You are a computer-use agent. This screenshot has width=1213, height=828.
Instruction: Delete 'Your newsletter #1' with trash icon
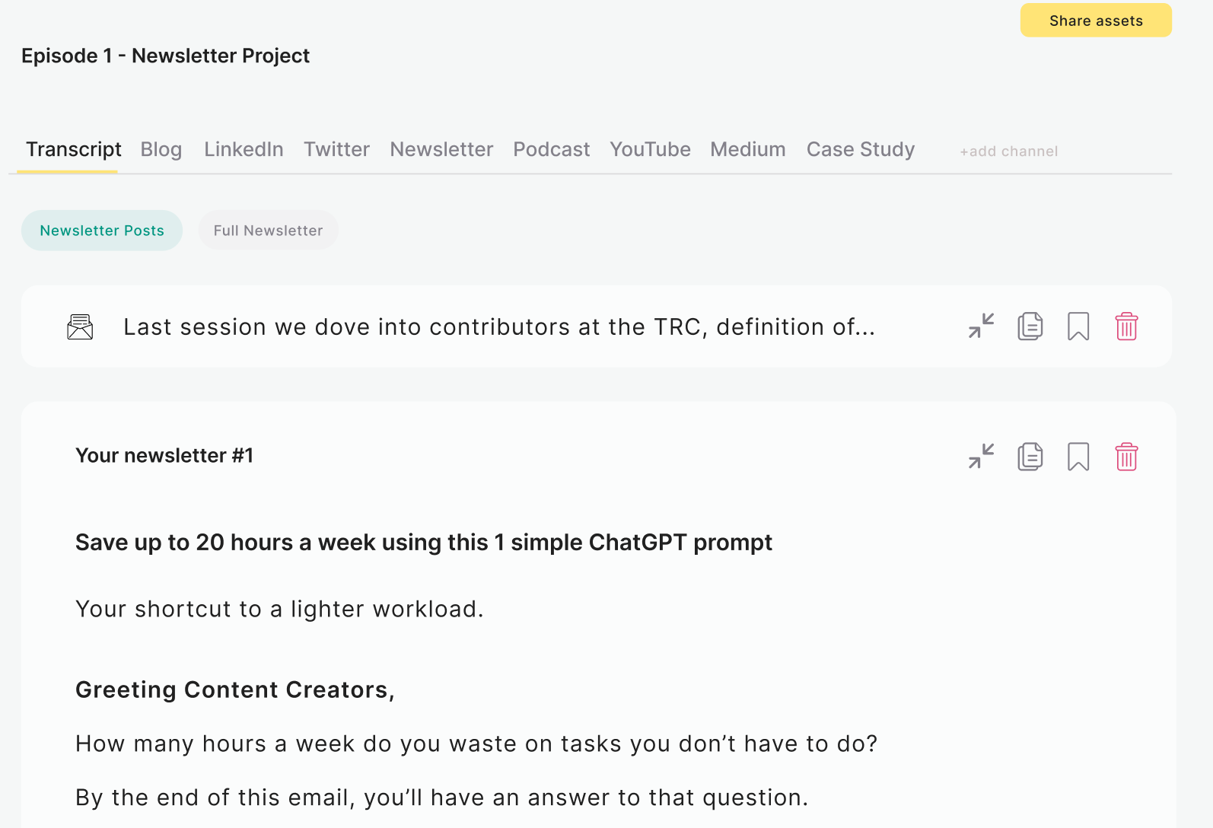pyautogui.click(x=1126, y=457)
